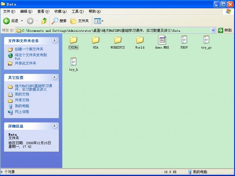Toggle the Folders (文件夹) pane
Viewport: 235px width, 176px height.
click(x=80, y=21)
